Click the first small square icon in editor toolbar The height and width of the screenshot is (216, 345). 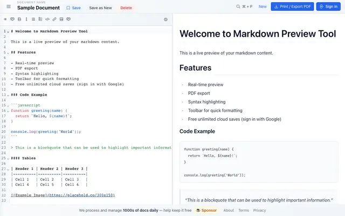5,19
